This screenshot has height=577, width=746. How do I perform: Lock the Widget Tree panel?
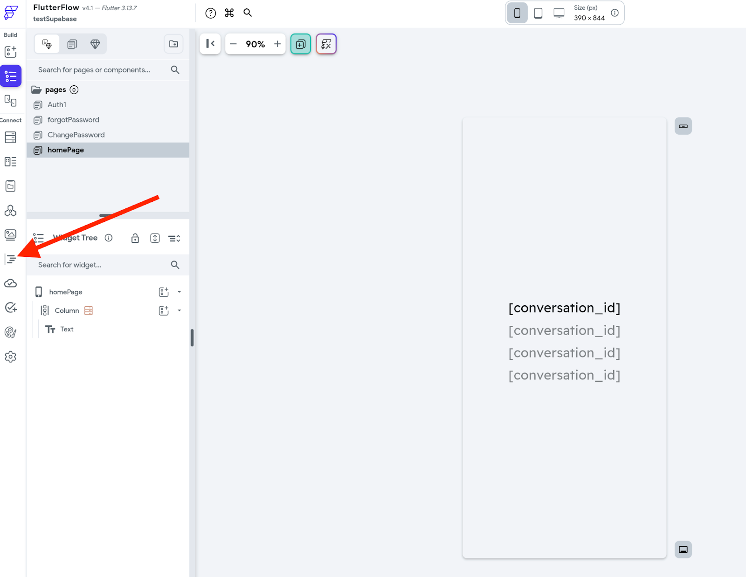pyautogui.click(x=135, y=238)
